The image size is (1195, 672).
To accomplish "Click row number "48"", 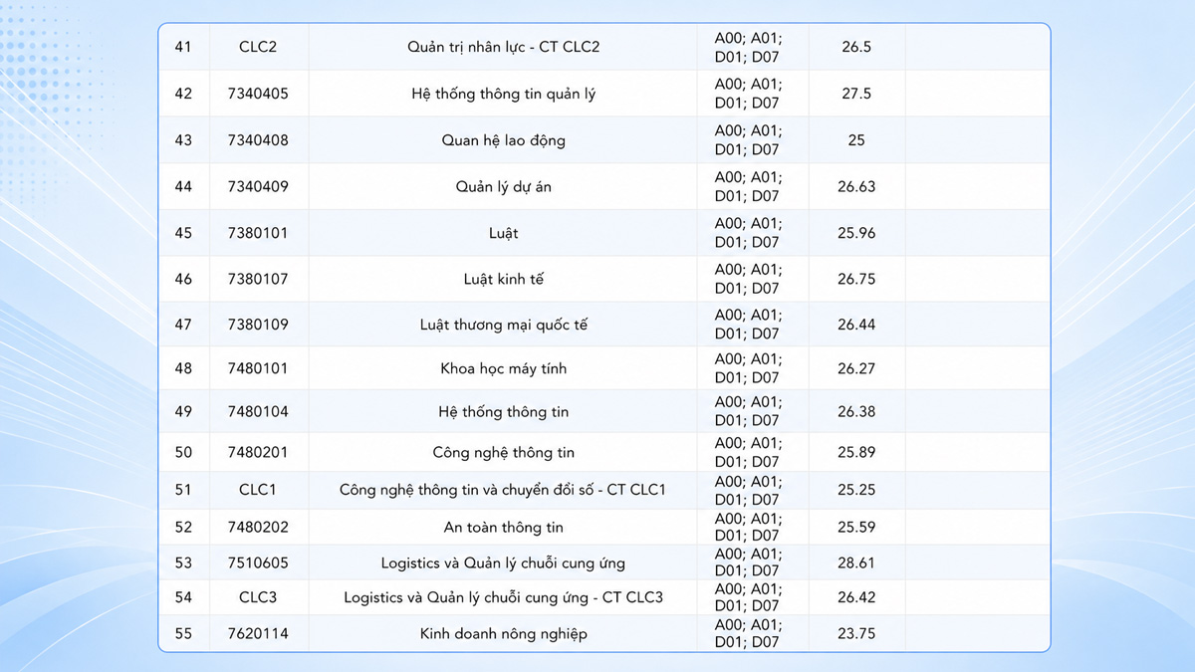I will [x=183, y=368].
